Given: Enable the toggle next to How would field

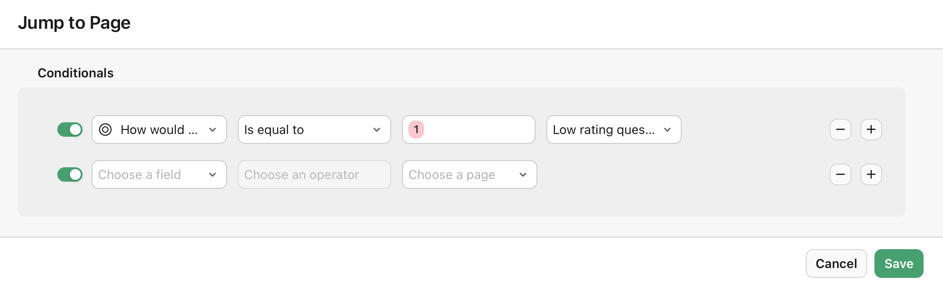Looking at the screenshot, I should (70, 130).
